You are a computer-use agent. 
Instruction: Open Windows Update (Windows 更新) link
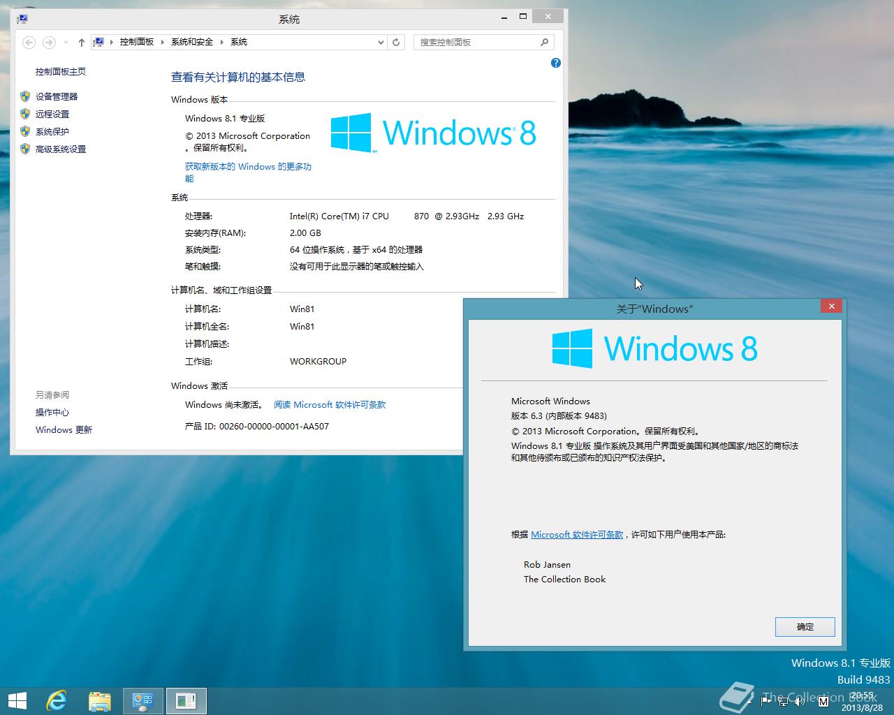point(64,429)
